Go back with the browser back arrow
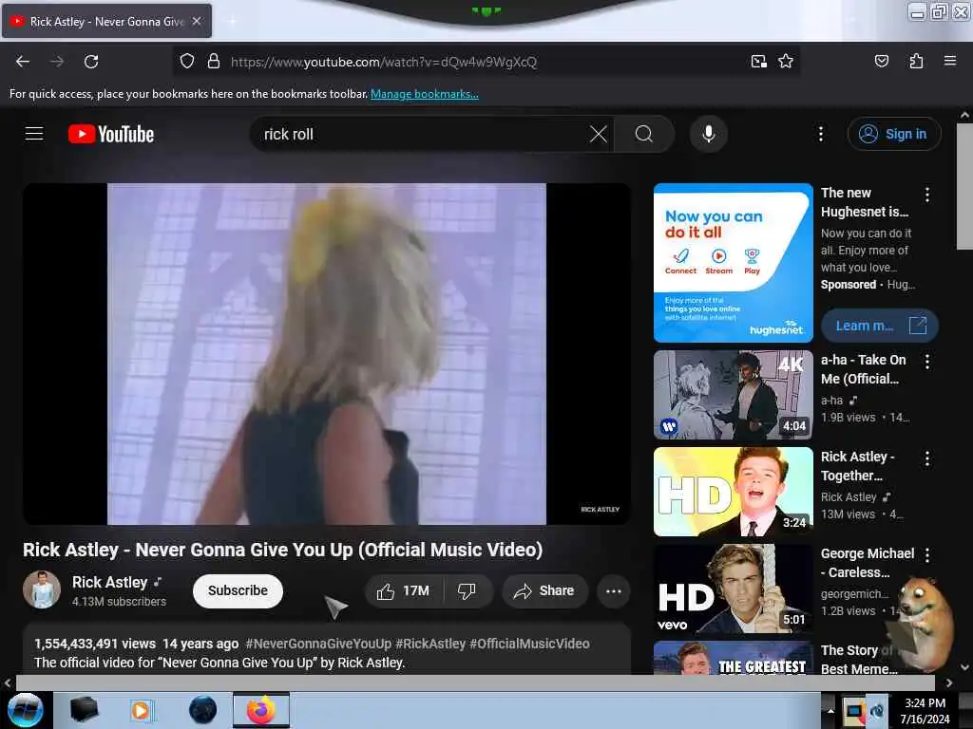Screen dimensions: 973x729 pyautogui.click(x=23, y=62)
